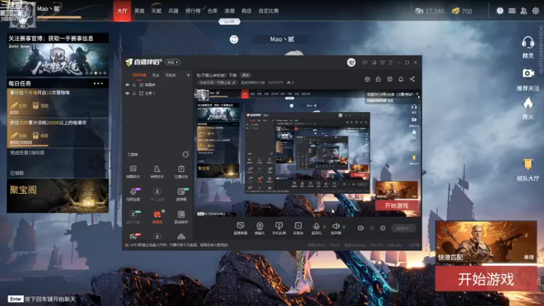Toggle visibility eye for 弹幕传 source

click(x=127, y=84)
